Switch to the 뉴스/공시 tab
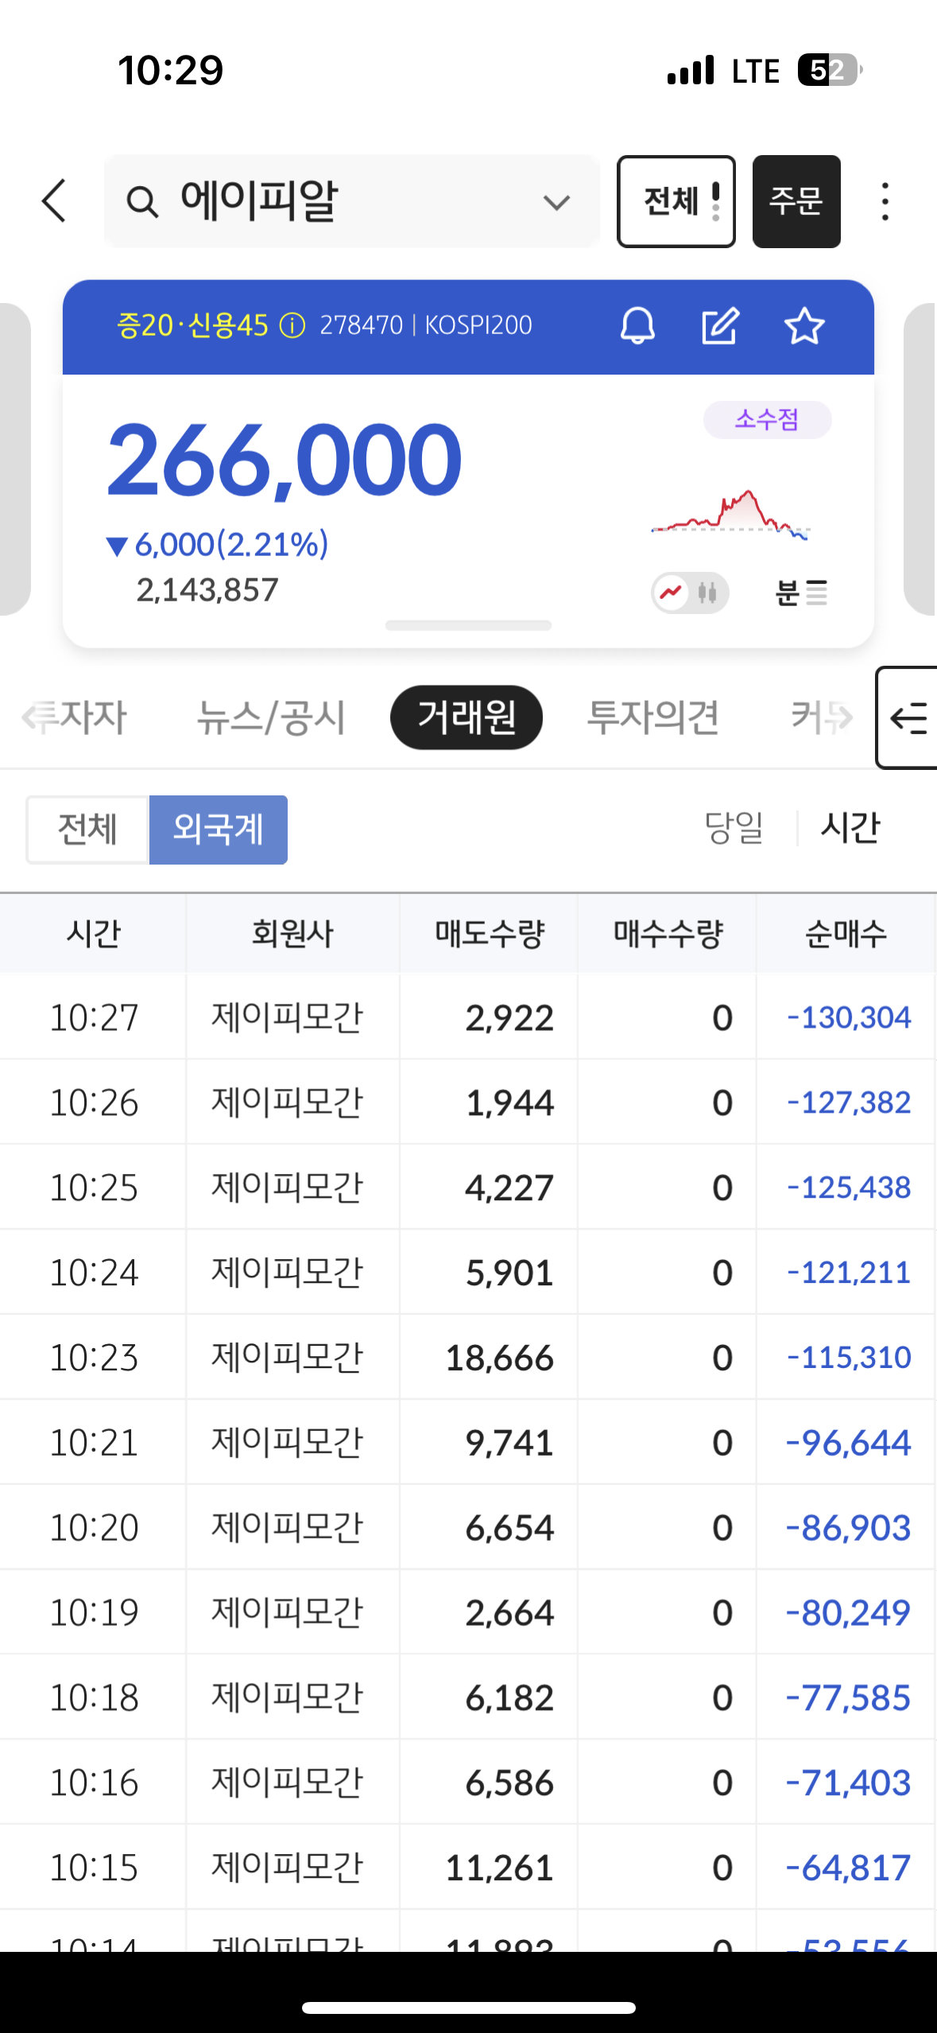The width and height of the screenshot is (937, 2033). coord(271,717)
